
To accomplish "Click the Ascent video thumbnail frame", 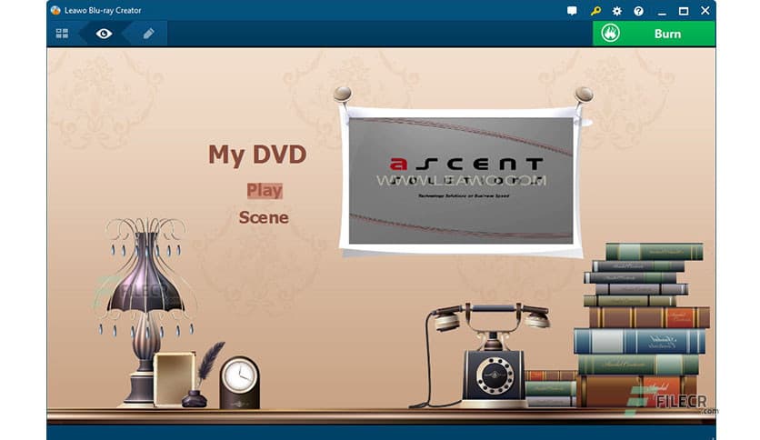I will pos(461,180).
